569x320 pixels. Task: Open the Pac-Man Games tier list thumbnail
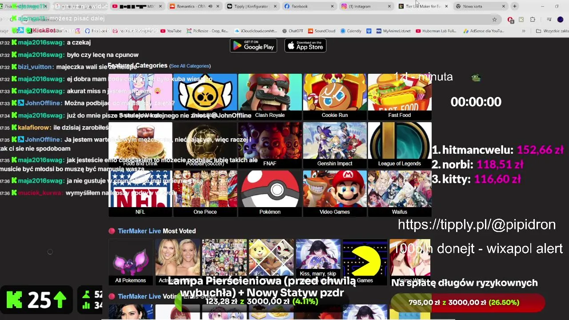tap(365, 262)
